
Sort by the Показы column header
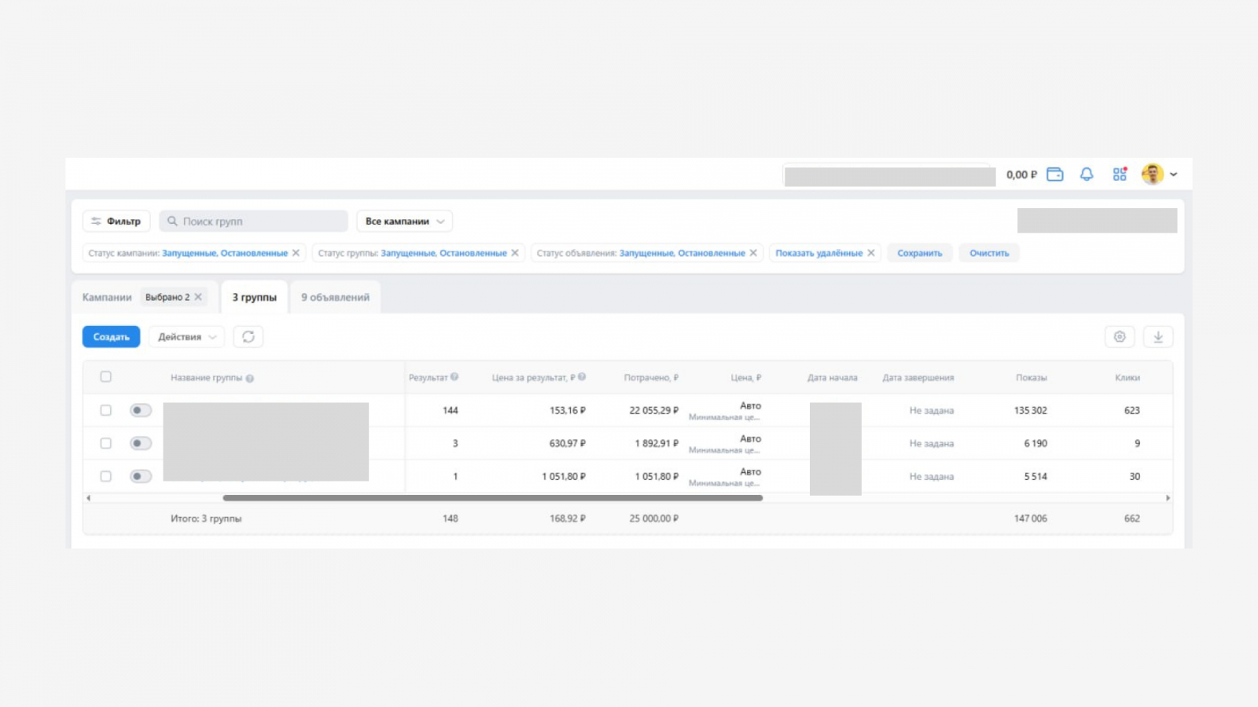tap(1032, 378)
